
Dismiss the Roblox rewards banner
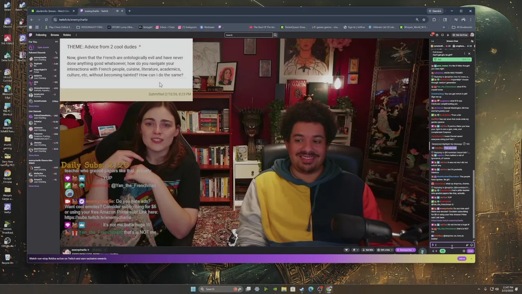coord(471,258)
